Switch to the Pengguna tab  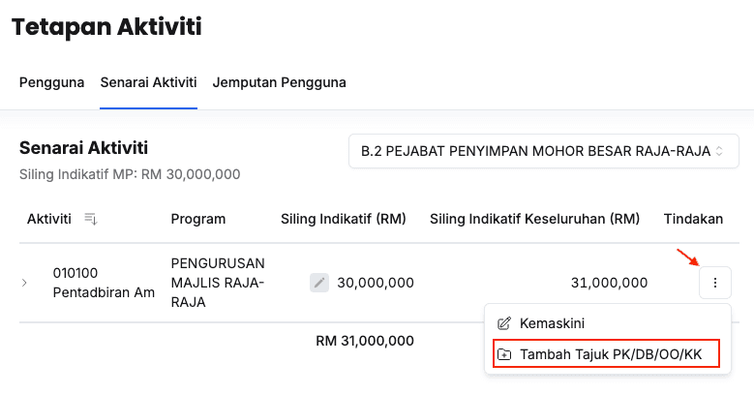[52, 82]
